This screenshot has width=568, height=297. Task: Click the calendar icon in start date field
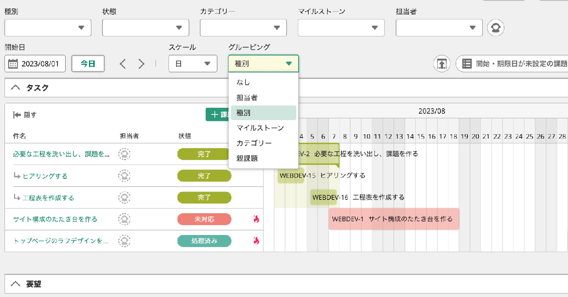point(13,64)
